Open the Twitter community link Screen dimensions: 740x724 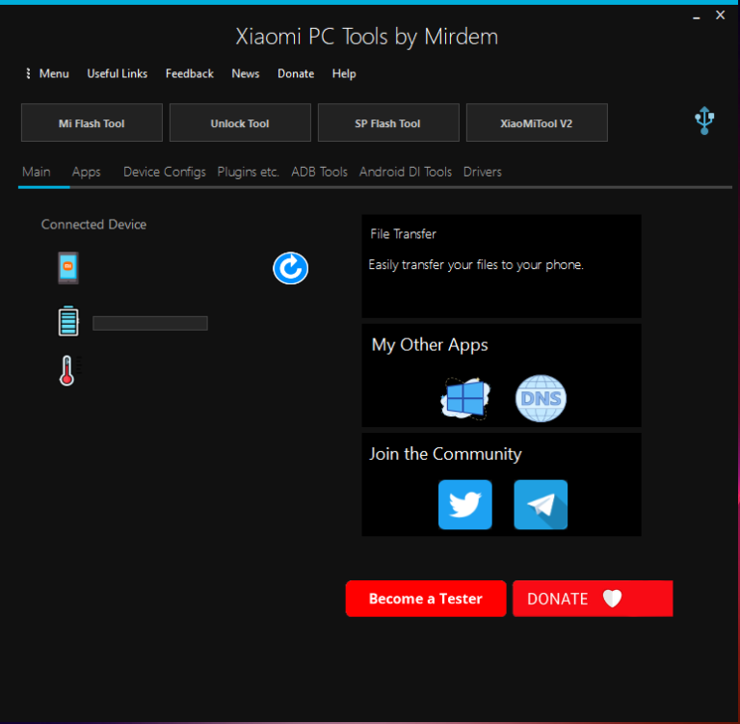pyautogui.click(x=465, y=504)
